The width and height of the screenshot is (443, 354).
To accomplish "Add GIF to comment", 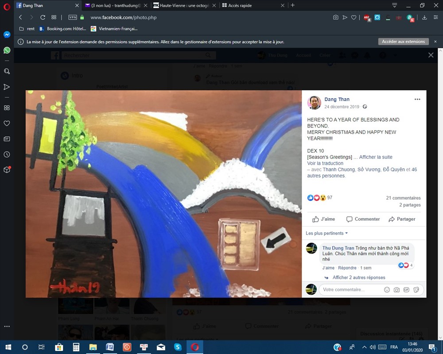I will (x=406, y=290).
